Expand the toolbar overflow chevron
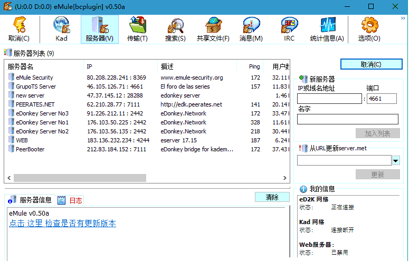 (403, 18)
